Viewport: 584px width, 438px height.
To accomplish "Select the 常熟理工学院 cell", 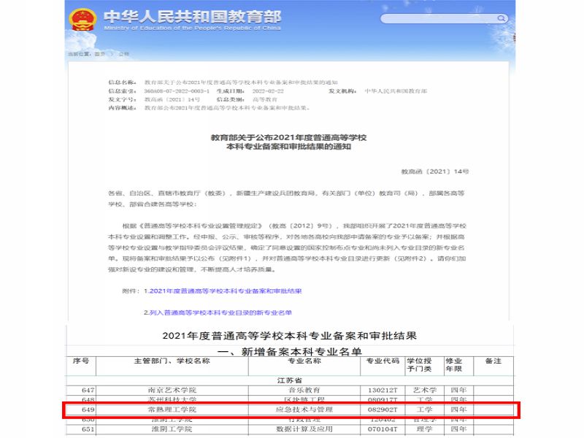I will (x=172, y=410).
